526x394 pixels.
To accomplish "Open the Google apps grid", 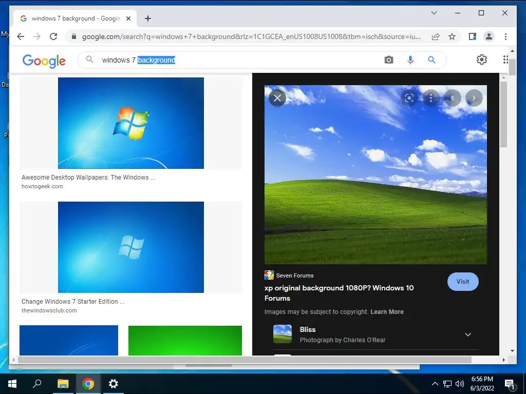I will click(505, 60).
